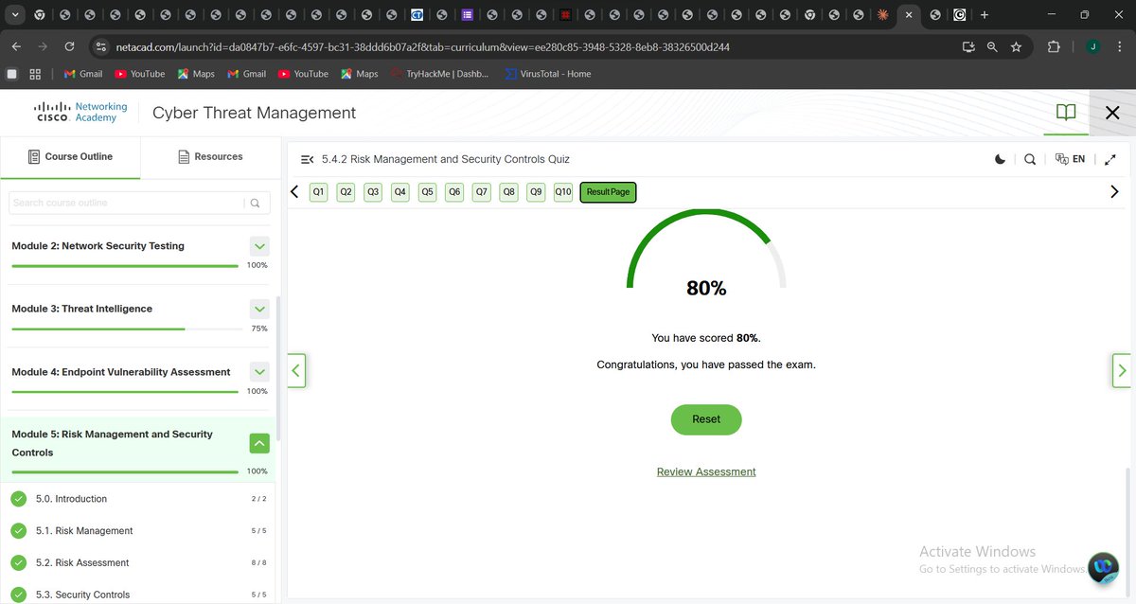Jump to question Q3
Image resolution: width=1136 pixels, height=604 pixels.
(x=373, y=192)
